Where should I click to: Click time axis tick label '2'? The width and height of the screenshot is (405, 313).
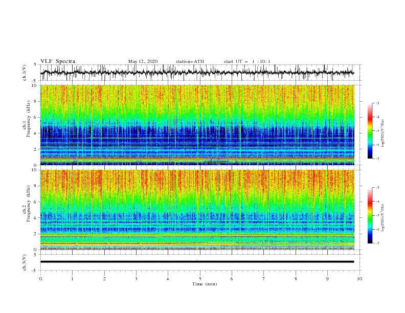pyautogui.click(x=104, y=279)
